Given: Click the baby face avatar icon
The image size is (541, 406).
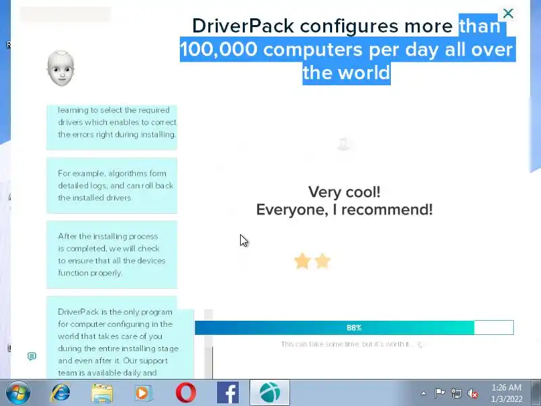Looking at the screenshot, I should pyautogui.click(x=61, y=68).
